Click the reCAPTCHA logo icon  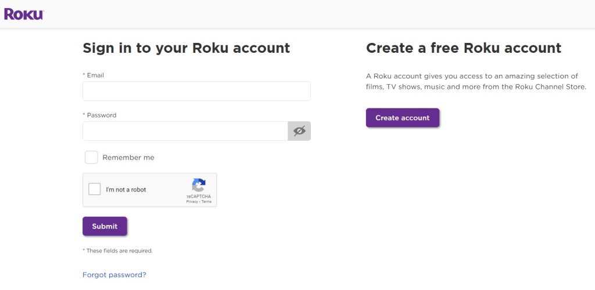(x=199, y=185)
